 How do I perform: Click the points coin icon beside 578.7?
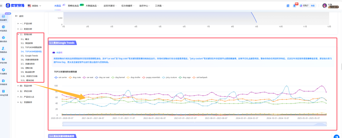tap(301, 6)
